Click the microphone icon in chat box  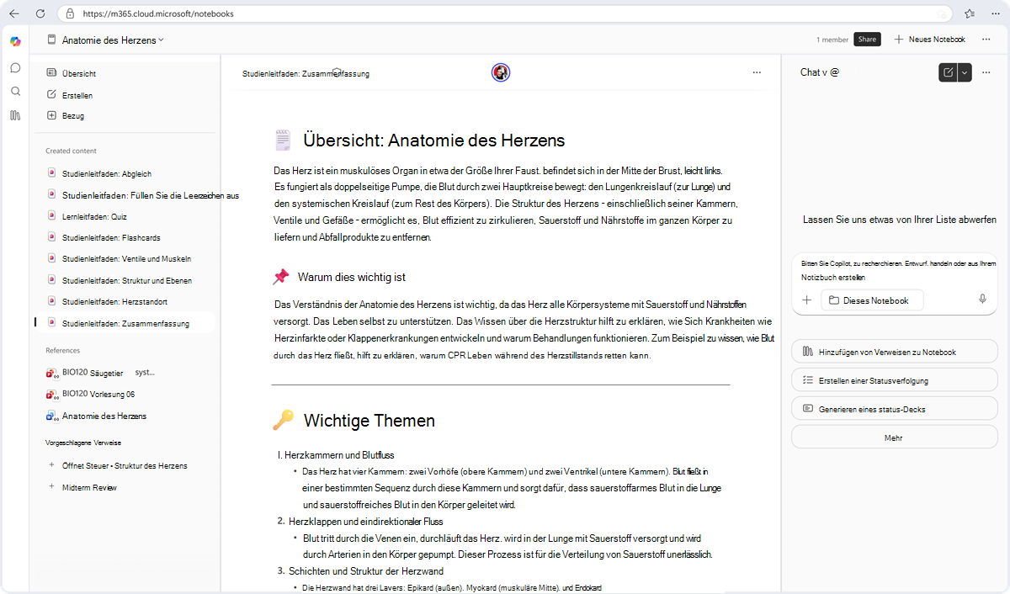[982, 300]
